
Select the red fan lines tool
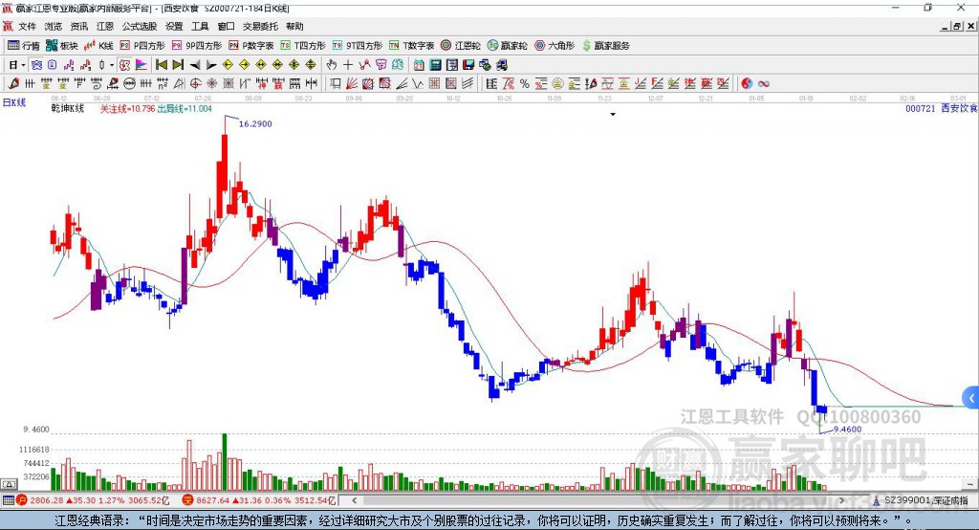[x=352, y=83]
